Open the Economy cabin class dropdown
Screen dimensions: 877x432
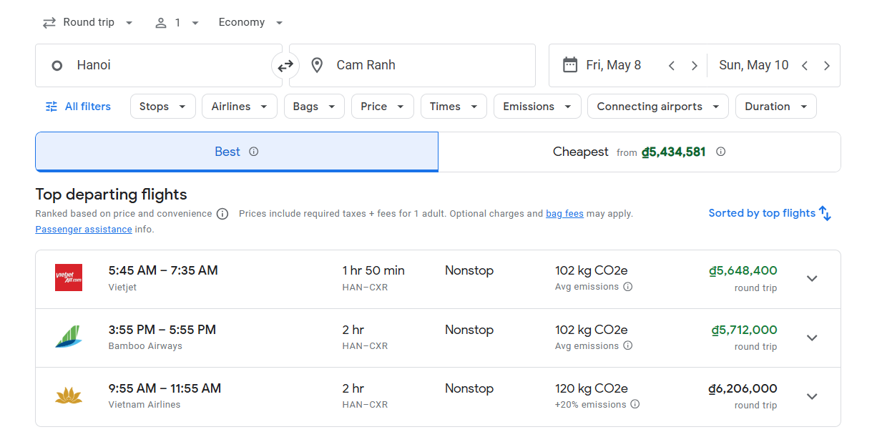(250, 23)
